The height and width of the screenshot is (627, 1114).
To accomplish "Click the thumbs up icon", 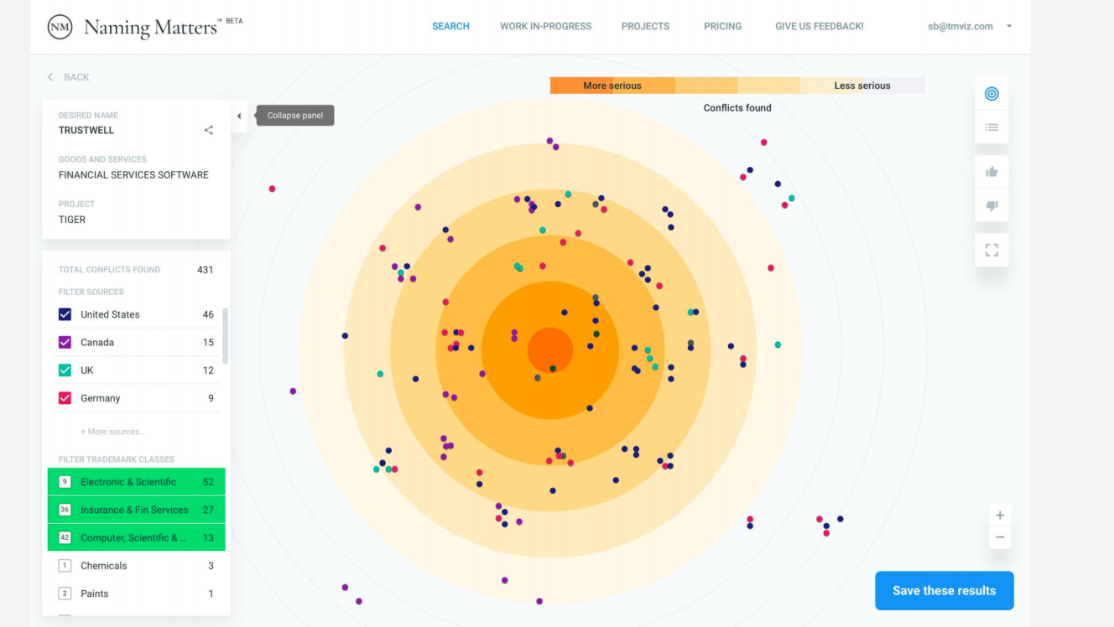I will 992,172.
